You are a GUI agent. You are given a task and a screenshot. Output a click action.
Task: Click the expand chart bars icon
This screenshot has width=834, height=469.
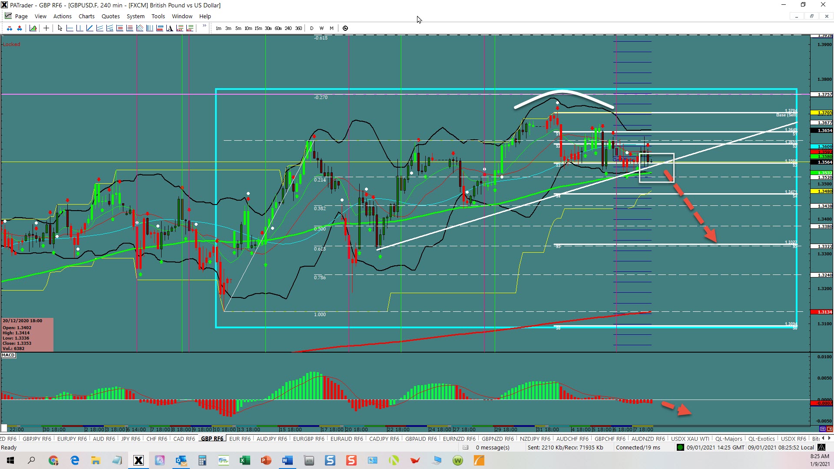pyautogui.click(x=20, y=28)
